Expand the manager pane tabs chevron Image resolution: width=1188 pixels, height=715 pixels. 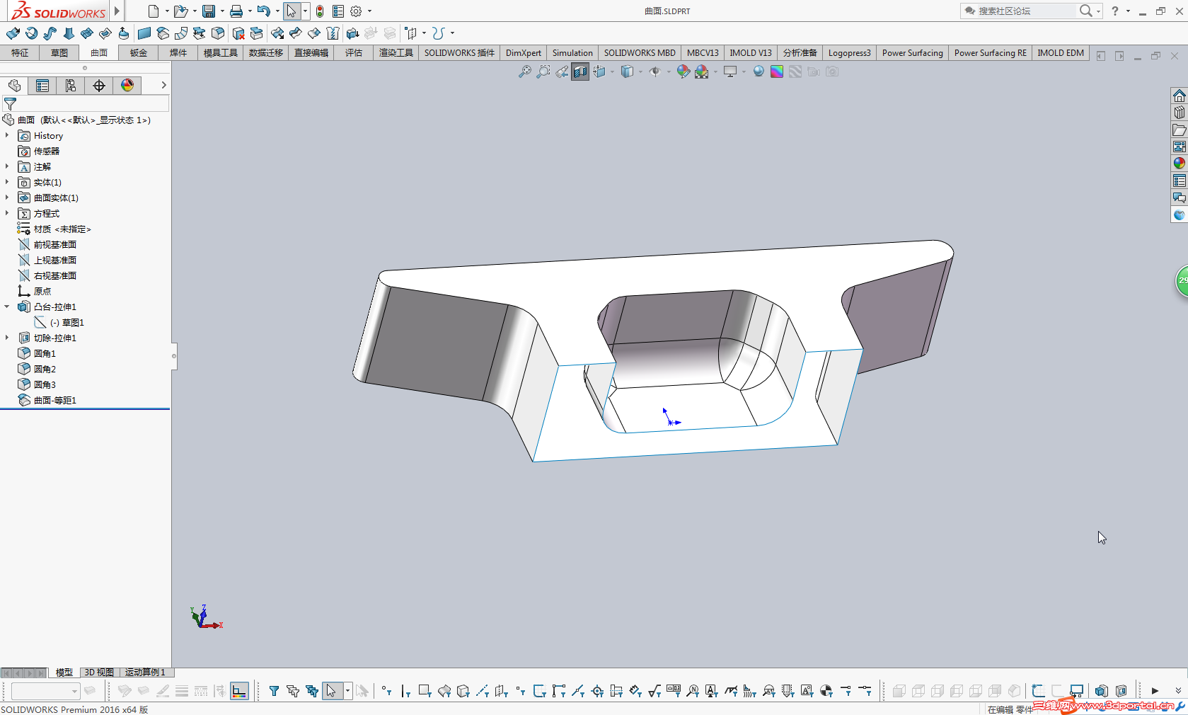point(163,85)
